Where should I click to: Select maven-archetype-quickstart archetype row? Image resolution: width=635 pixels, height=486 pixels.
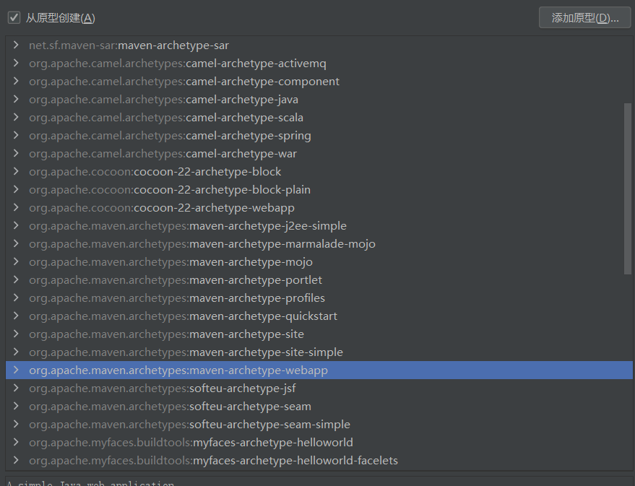(x=319, y=316)
